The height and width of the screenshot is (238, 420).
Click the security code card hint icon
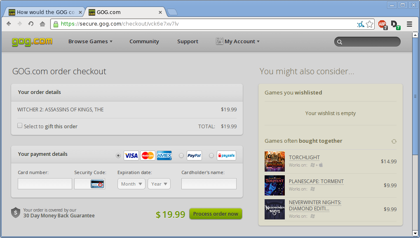coord(97,184)
